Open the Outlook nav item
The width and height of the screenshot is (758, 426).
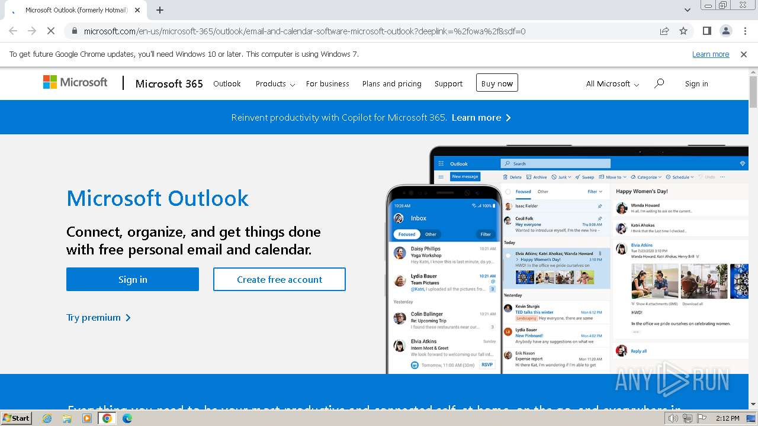(227, 84)
